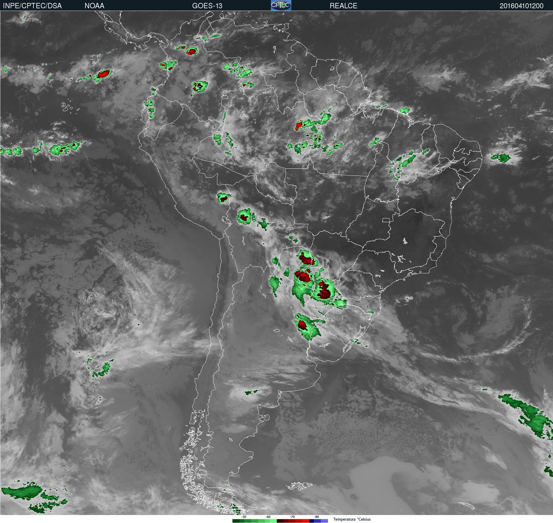Click the green segment of temperature color bar

tap(255, 521)
